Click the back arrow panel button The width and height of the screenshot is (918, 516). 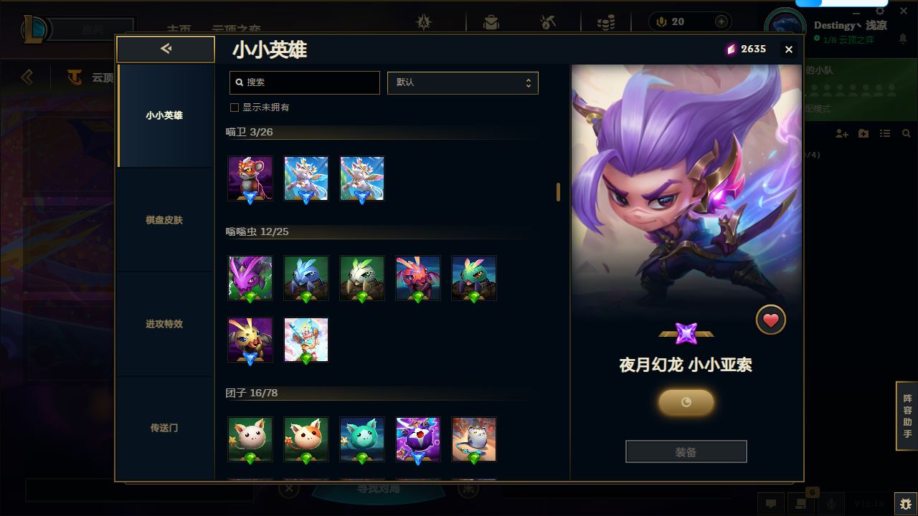[x=166, y=49]
